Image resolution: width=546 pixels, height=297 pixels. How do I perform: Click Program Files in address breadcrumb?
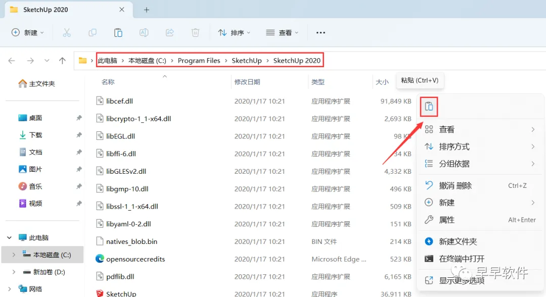[x=199, y=61]
